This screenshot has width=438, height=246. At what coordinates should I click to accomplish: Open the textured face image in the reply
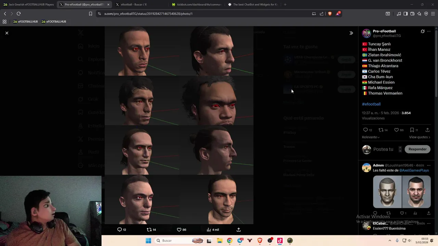pos(416,192)
